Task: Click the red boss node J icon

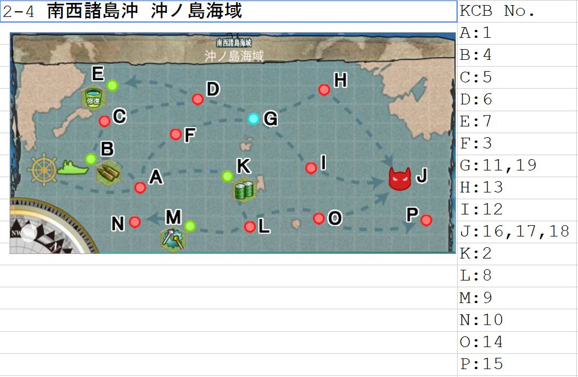Action: [400, 179]
